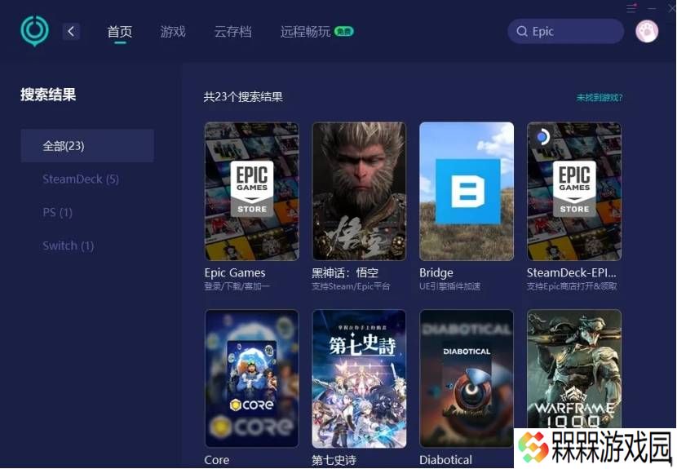
Task: Open the 首页 tab
Action: [x=120, y=32]
